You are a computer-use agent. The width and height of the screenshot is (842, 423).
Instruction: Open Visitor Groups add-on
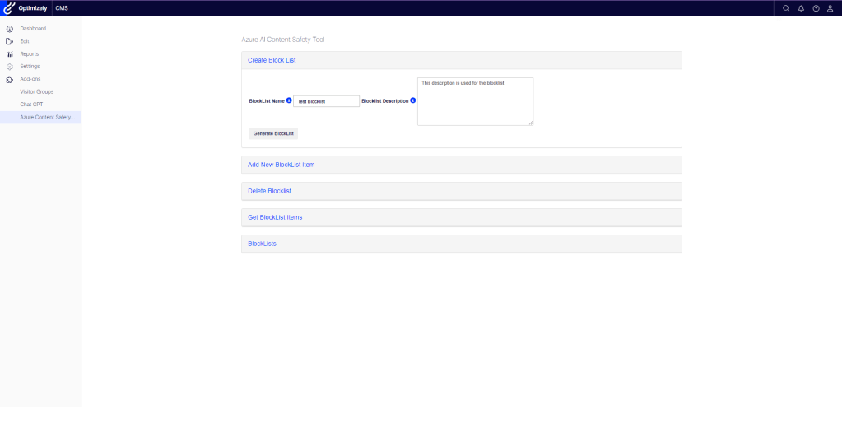coord(37,92)
